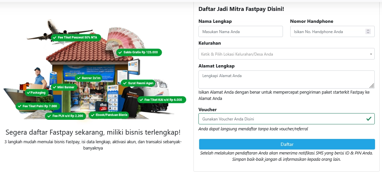
Task: Submit the form with Daftar button
Action: [x=287, y=144]
